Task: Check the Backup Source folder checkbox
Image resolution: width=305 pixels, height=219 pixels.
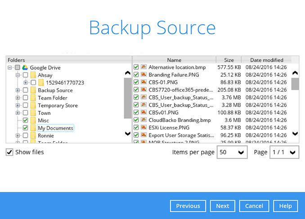Action: (x=25, y=90)
